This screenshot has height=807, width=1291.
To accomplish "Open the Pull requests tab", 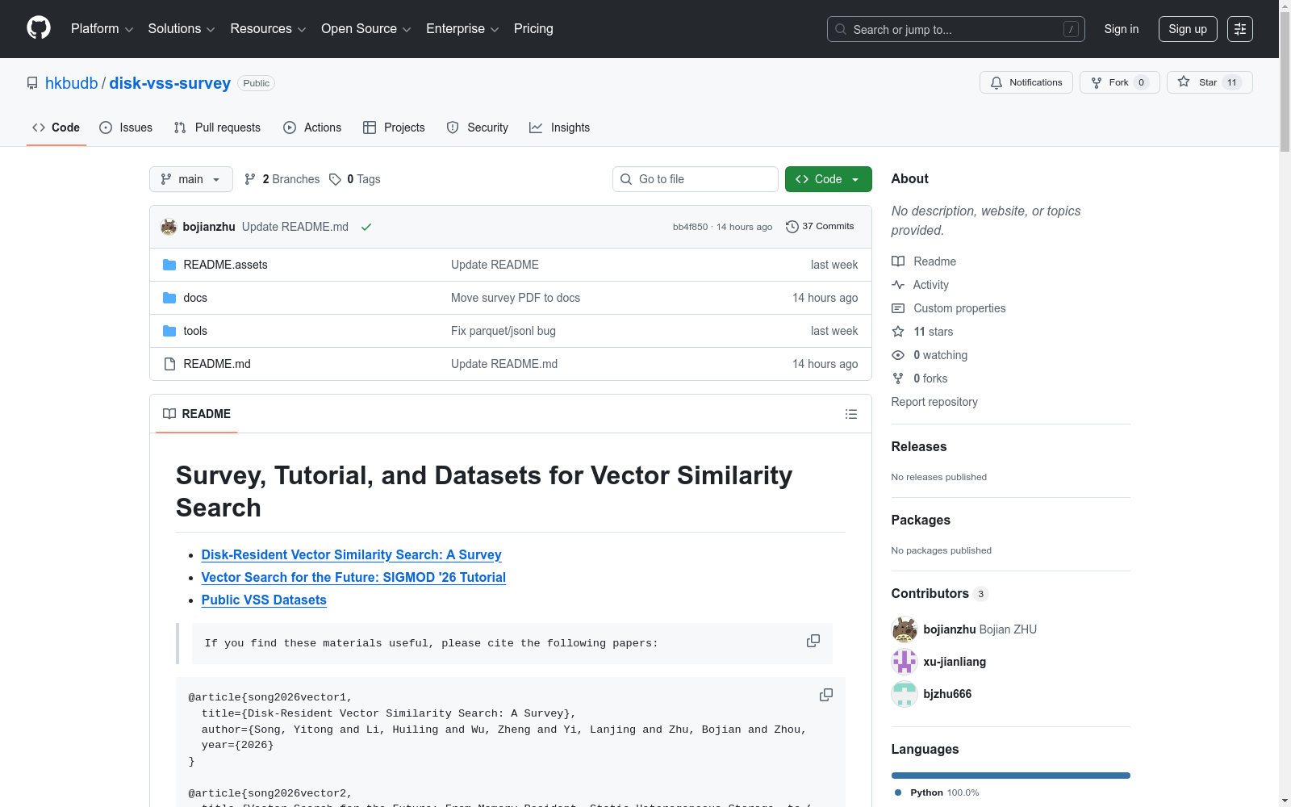I will (217, 128).
